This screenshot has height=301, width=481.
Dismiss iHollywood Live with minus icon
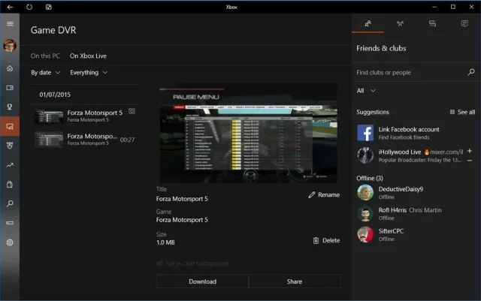tap(470, 161)
